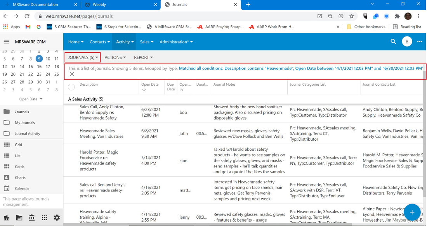Screen dimensions: 427x226
Task: Open the Contacts menu in top navigation
Action: pyautogui.click(x=100, y=41)
